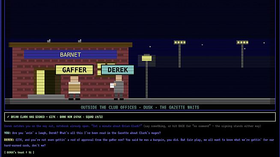This screenshot has height=157, width=280.
Task: Click the nearer stadium floodlight pylon
Action: pyautogui.click(x=180, y=54)
